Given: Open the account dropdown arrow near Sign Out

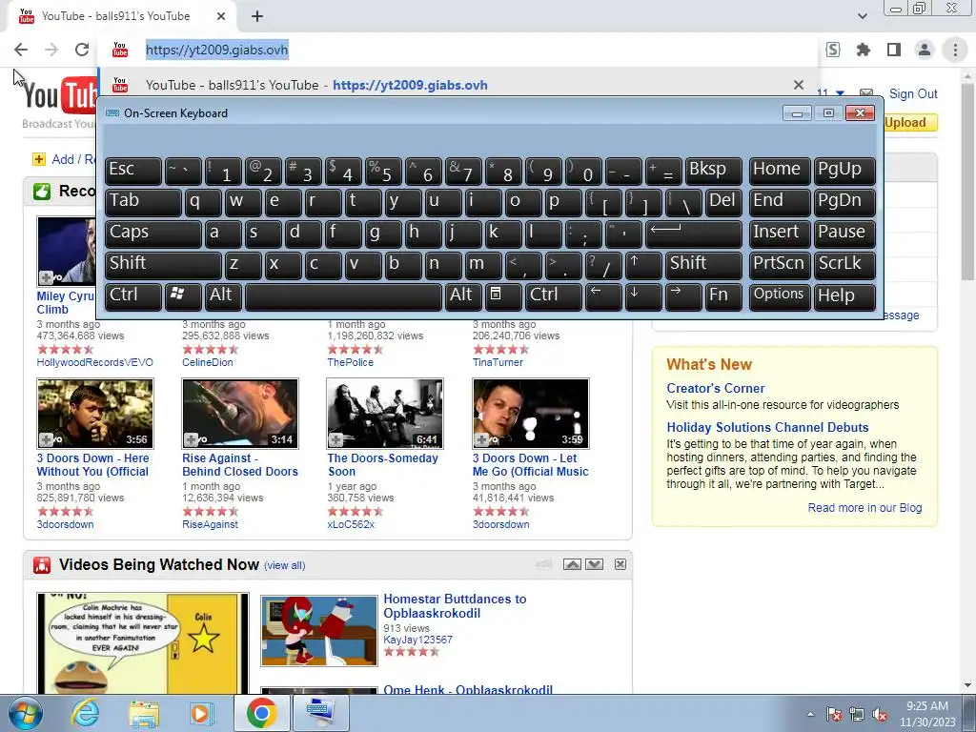Looking at the screenshot, I should coord(840,93).
